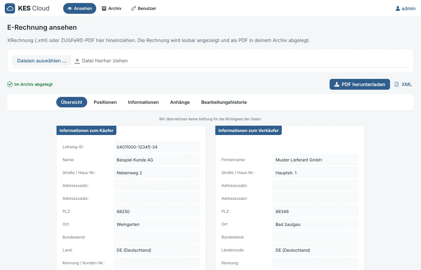
Task: Select the Übersicht tab
Action: coord(72,102)
